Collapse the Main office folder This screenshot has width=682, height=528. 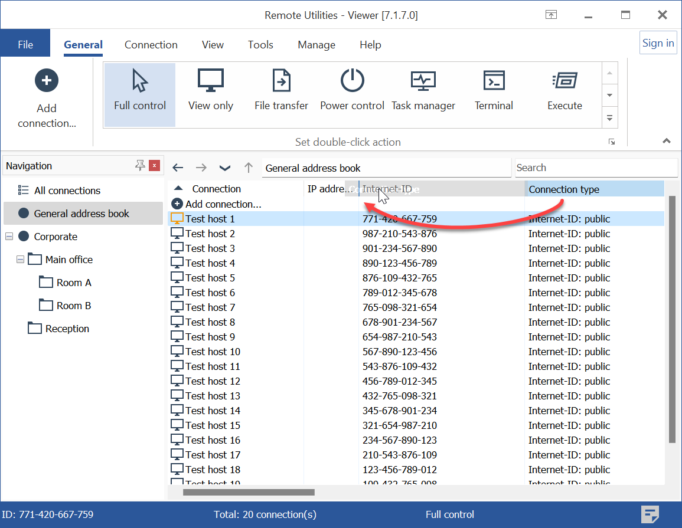(x=21, y=260)
